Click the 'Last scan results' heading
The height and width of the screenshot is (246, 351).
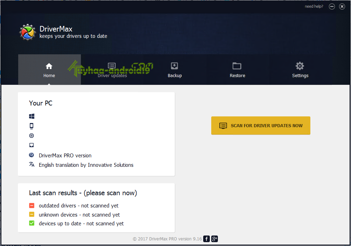tap(83, 193)
